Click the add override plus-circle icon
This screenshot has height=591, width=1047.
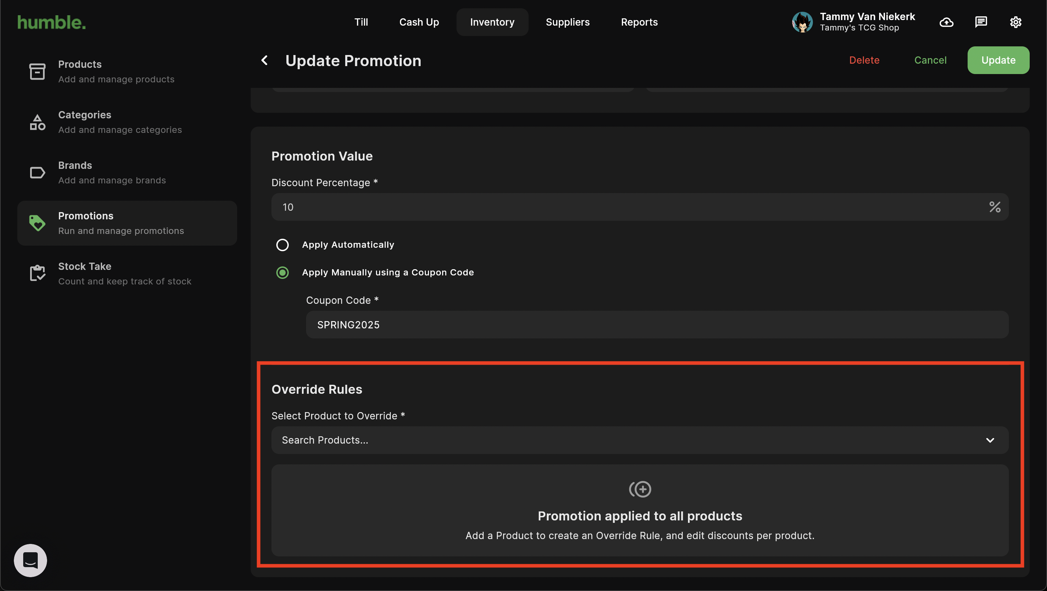640,489
